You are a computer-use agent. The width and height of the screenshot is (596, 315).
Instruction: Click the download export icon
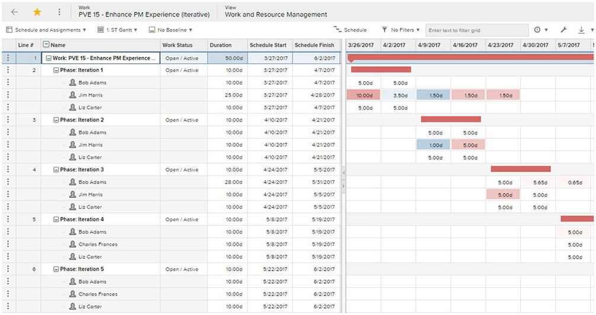[x=582, y=30]
